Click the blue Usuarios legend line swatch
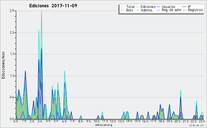This screenshot has height=128, width=207. [x=158, y=7]
